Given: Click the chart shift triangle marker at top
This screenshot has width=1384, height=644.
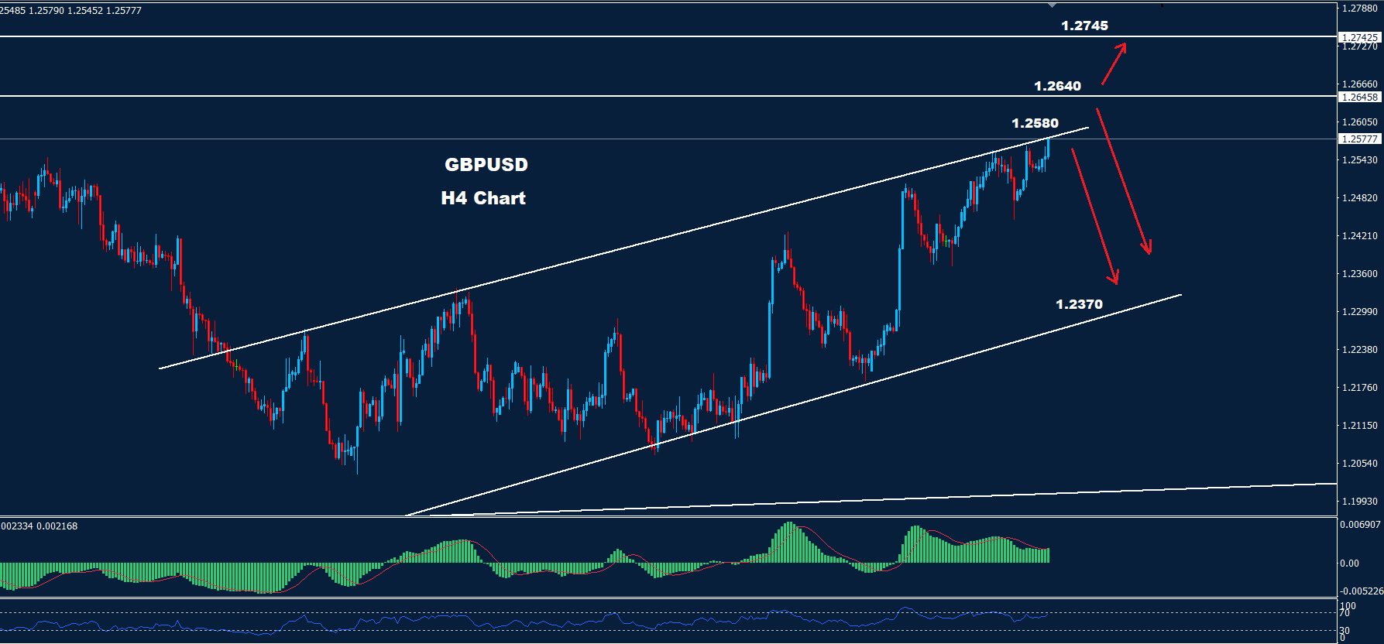Looking at the screenshot, I should click(1051, 5).
